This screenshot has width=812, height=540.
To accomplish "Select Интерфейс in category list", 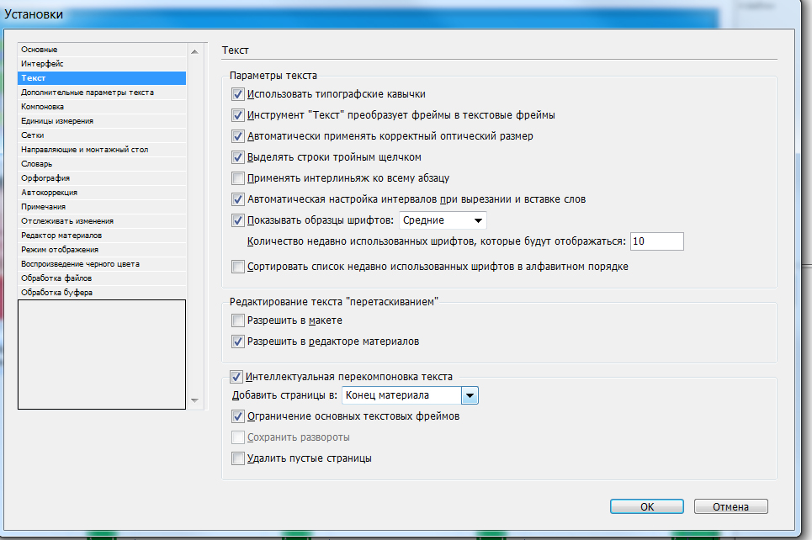I will (x=102, y=64).
